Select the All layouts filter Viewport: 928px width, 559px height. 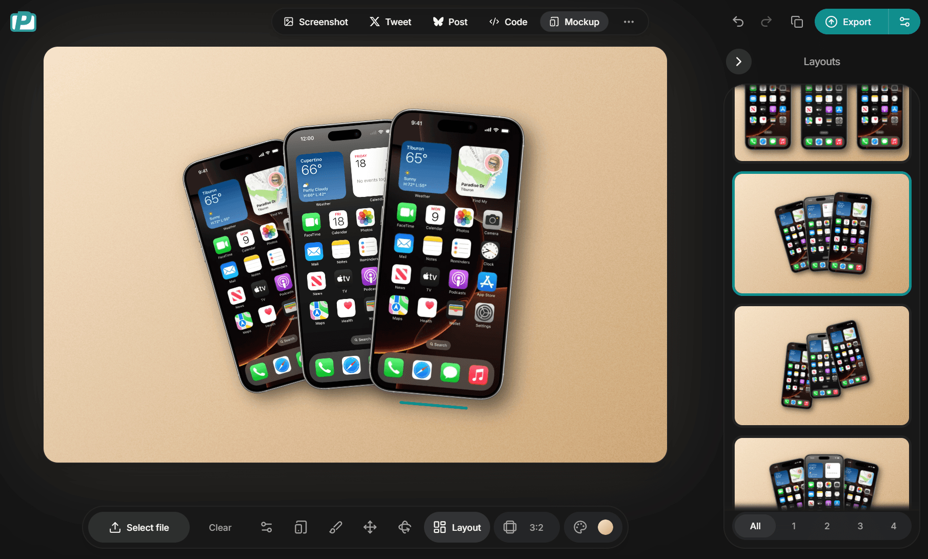click(x=755, y=526)
